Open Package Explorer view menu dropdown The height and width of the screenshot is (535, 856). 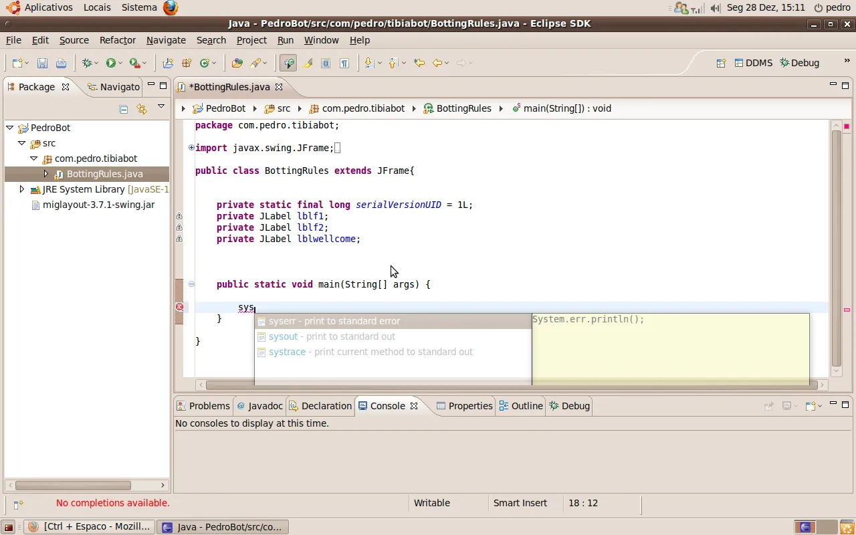[161, 107]
